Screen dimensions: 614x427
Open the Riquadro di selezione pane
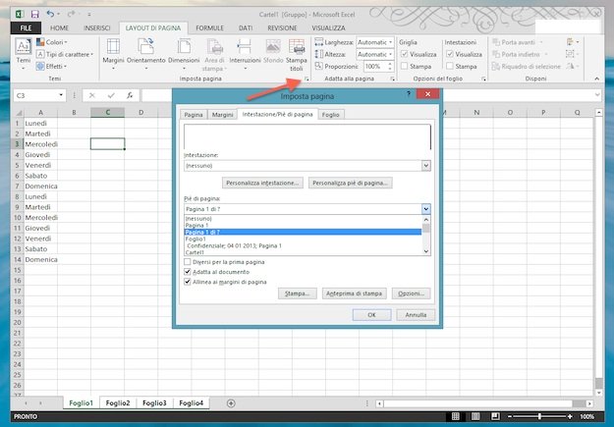click(x=527, y=67)
